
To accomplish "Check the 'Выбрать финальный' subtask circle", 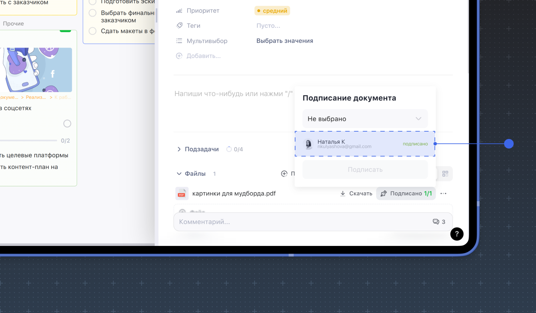I will click(93, 13).
